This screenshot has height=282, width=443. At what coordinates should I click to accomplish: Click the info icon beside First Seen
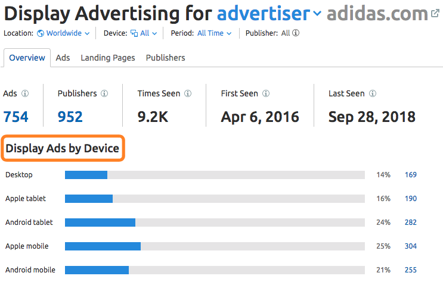click(x=266, y=93)
